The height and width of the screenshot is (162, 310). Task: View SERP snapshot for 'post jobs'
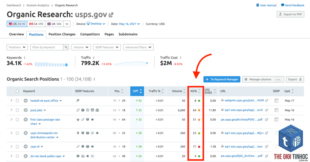coord(276,110)
